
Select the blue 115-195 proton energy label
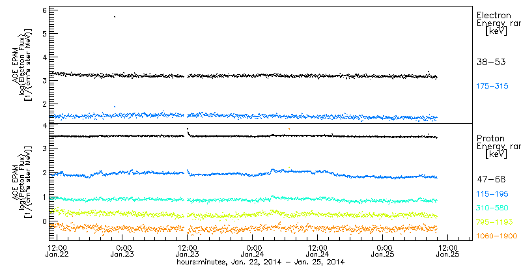(492, 194)
